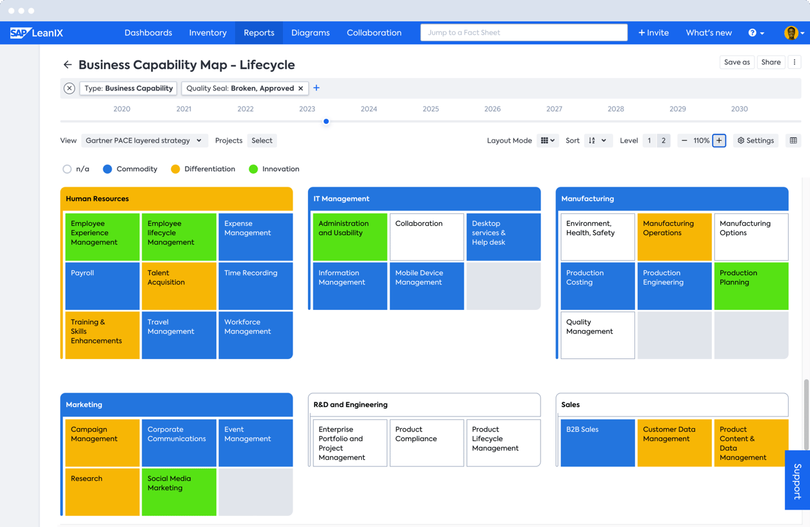Switch to the Dashboards tab
Screen dimensions: 810x527
coord(148,32)
